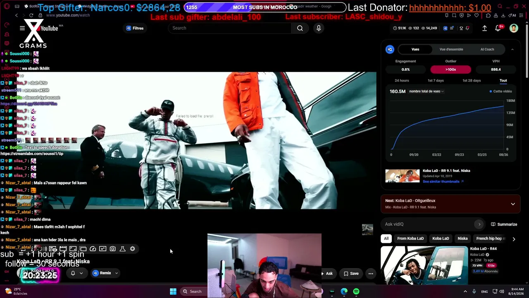This screenshot has height=298, width=529.
Task: Open the Remix dropdown arrow
Action: tap(117, 273)
